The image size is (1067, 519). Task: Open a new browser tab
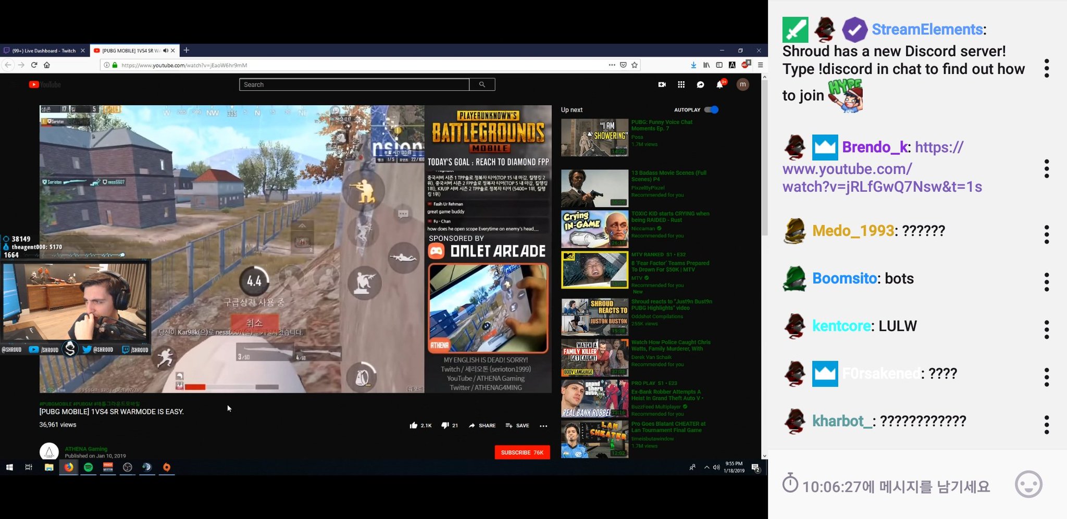(x=186, y=50)
